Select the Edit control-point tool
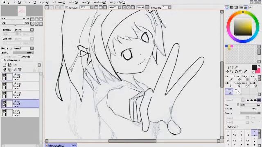This screenshot has width=262, height=147. pyautogui.click(x=229, y=85)
